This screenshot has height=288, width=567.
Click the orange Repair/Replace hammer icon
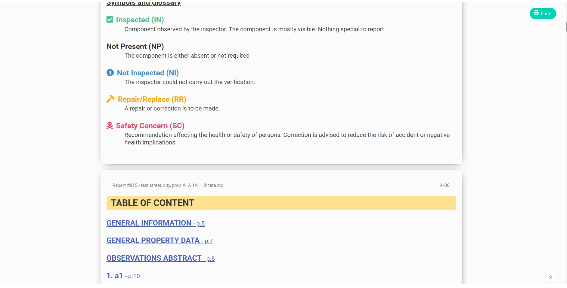pyautogui.click(x=110, y=99)
